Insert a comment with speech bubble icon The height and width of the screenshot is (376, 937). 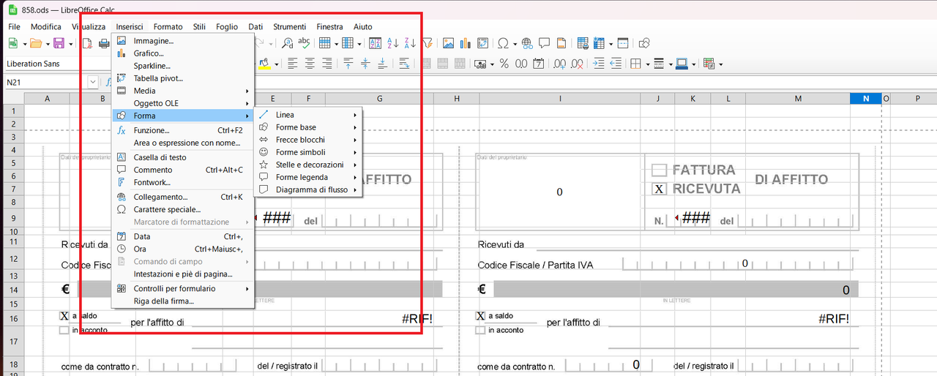click(x=543, y=43)
